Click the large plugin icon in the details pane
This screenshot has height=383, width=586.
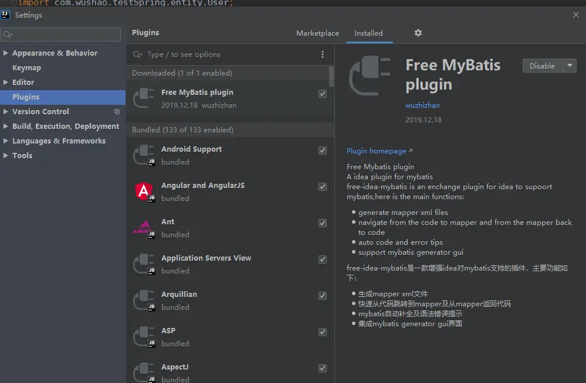click(370, 76)
